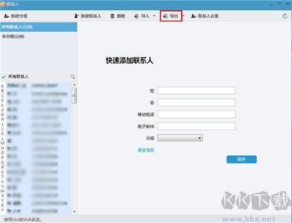This screenshot has height=223, width=292.
Task: Click the contact list scrollbar thumb
Action: click(74, 95)
